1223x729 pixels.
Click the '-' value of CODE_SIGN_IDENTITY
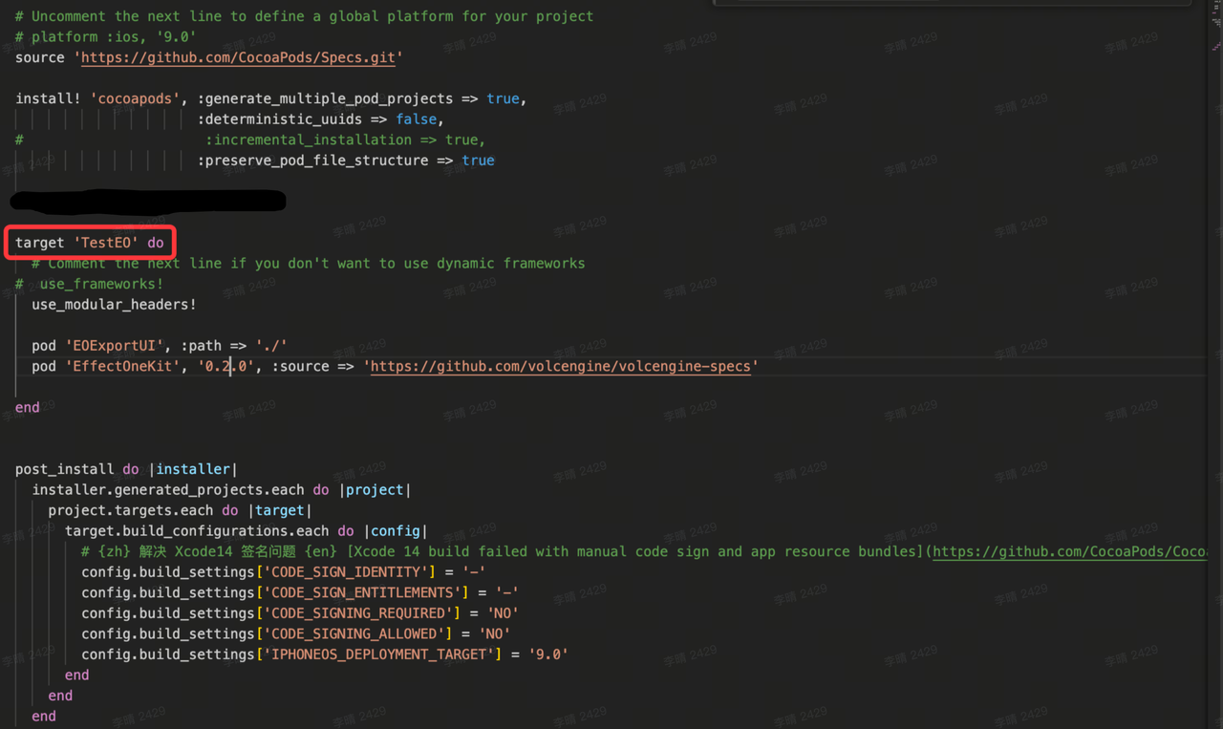[474, 571]
